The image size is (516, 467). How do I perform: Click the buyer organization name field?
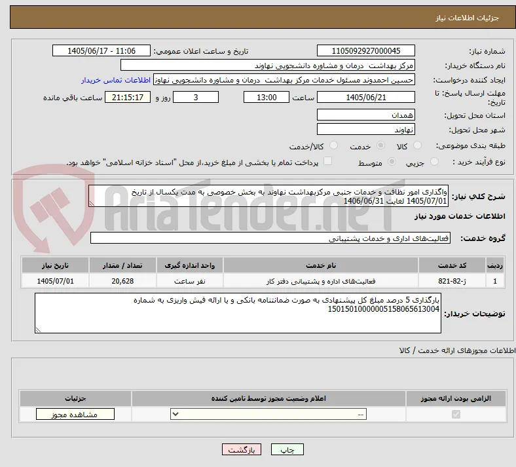tap(268, 65)
